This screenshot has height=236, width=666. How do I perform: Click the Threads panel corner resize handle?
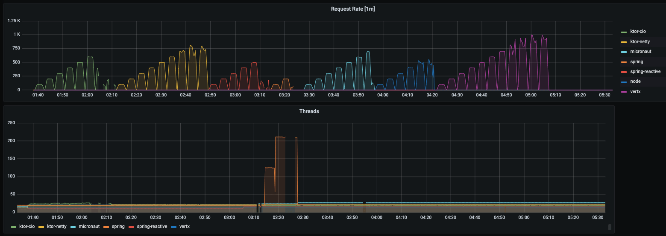pyautogui.click(x=610, y=227)
